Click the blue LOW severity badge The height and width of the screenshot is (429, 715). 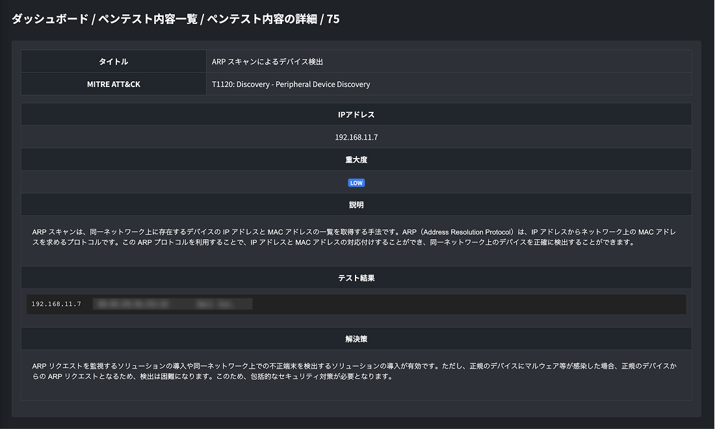coord(356,183)
